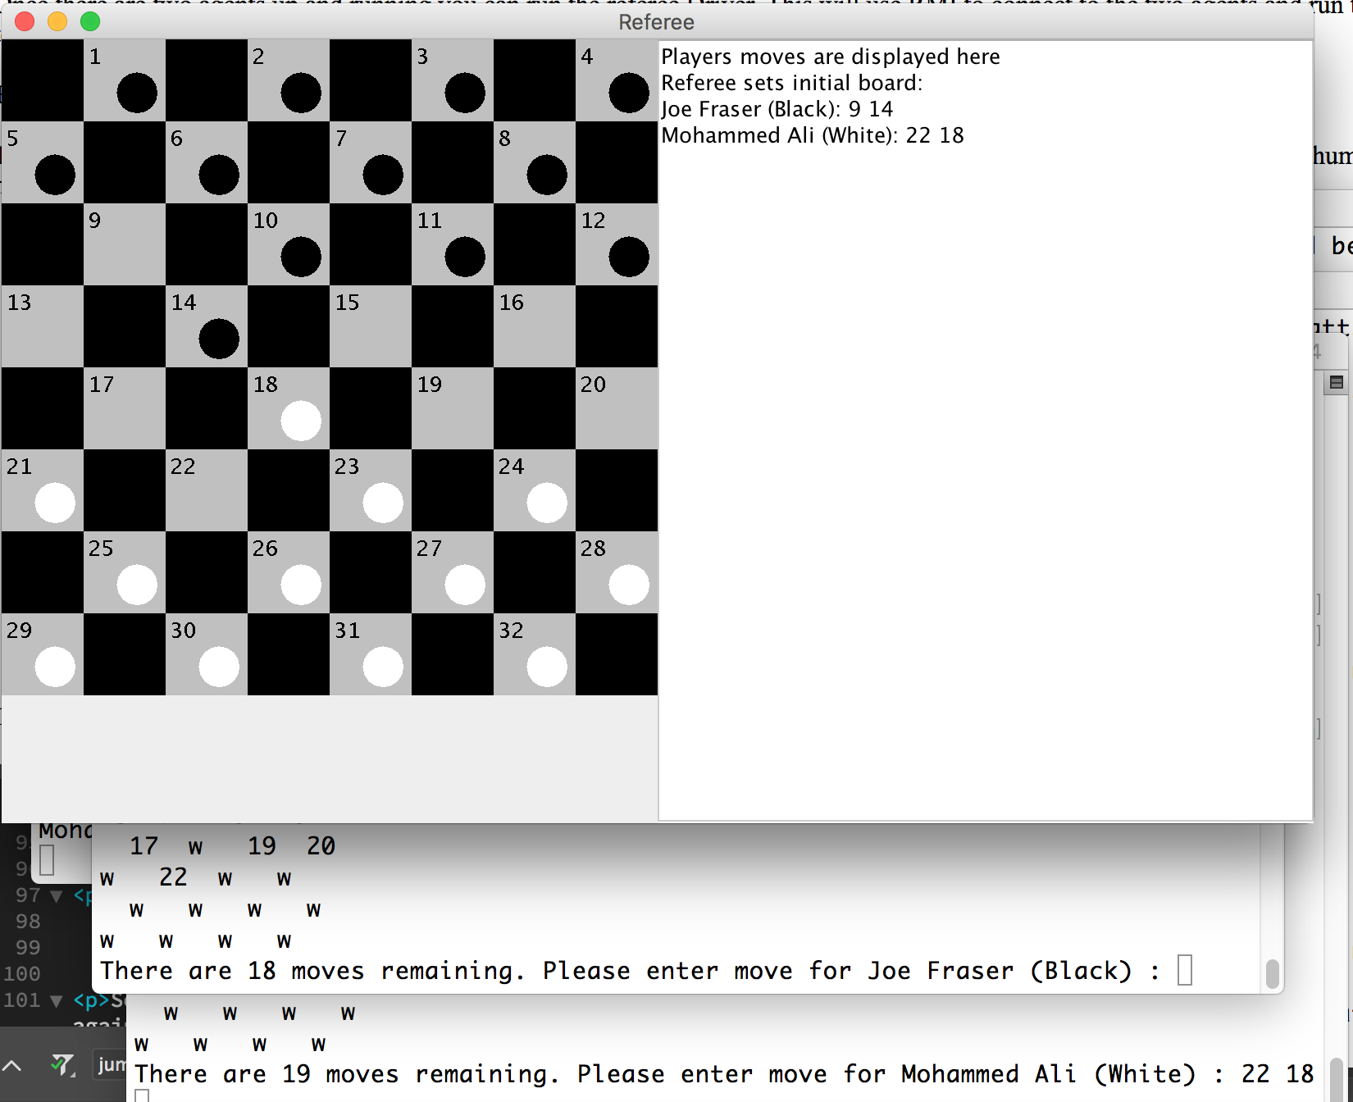The height and width of the screenshot is (1102, 1353).
Task: Click the up chevron in bottom-left toolbar
Action: tap(11, 1066)
